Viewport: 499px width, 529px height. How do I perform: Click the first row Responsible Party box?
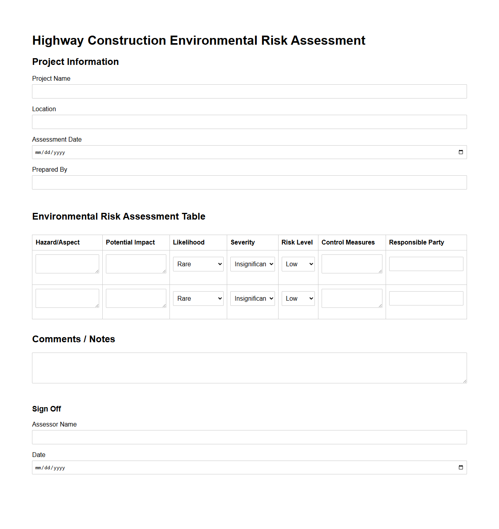tap(426, 264)
